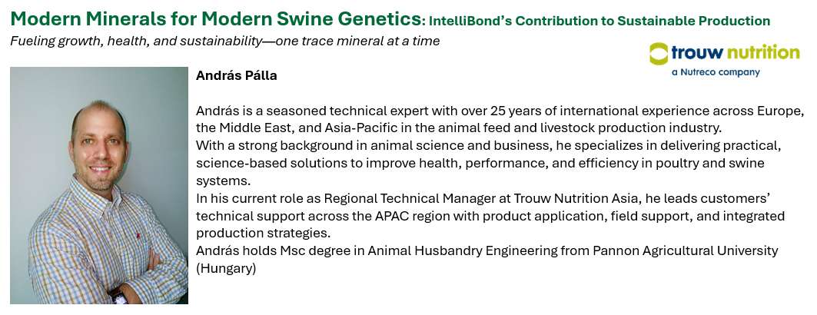The height and width of the screenshot is (315, 817).
Task: Click the "András Pálla" name heading
Action: coord(236,75)
